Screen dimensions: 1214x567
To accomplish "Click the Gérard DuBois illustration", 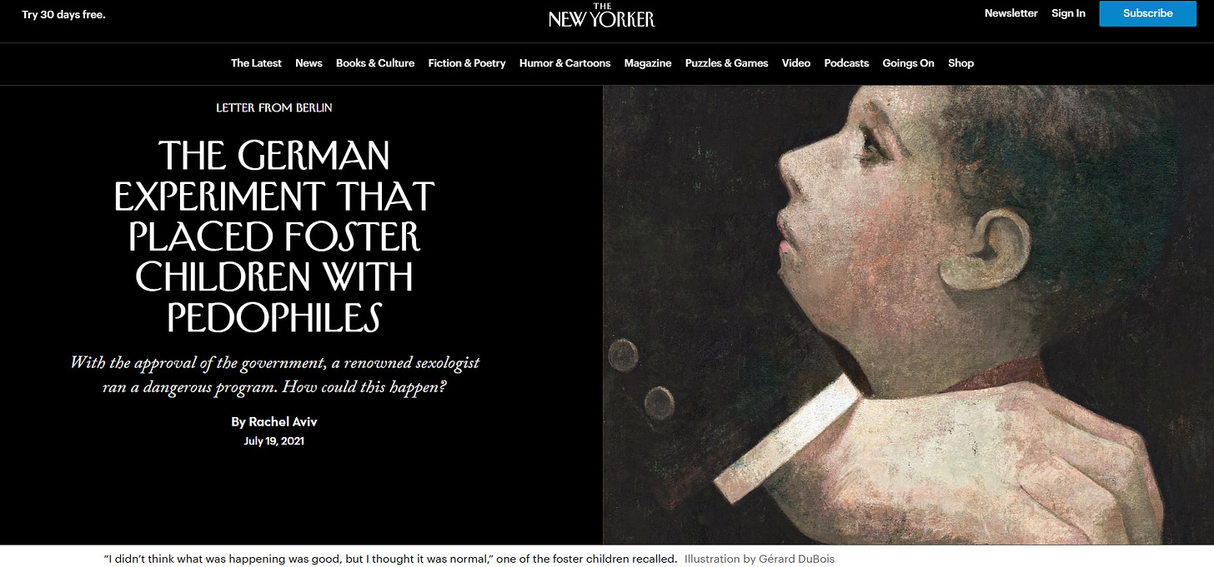I will [x=908, y=315].
